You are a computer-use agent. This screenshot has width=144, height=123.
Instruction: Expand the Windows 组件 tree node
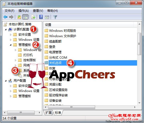[15, 50]
